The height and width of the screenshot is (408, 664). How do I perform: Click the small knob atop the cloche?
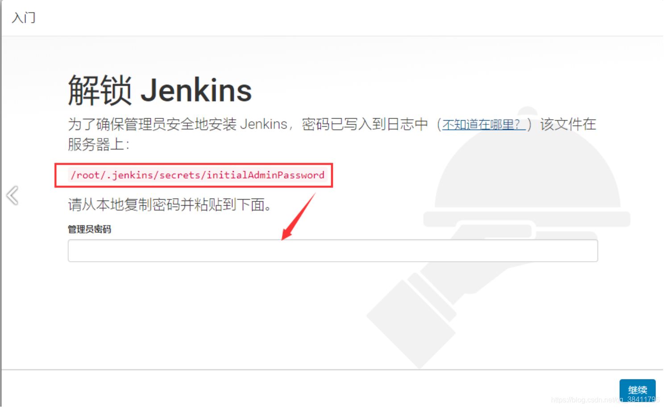coord(528,111)
